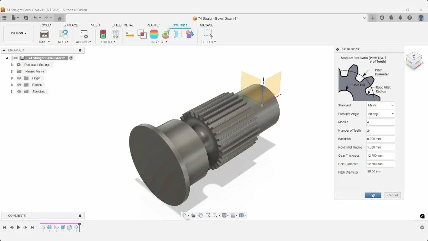
Task: Expand the Sketches tree node
Action: 12,91
